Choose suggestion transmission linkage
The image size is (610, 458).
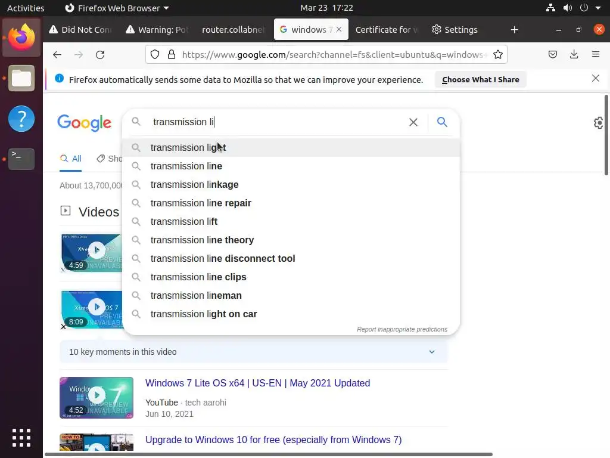pyautogui.click(x=291, y=185)
